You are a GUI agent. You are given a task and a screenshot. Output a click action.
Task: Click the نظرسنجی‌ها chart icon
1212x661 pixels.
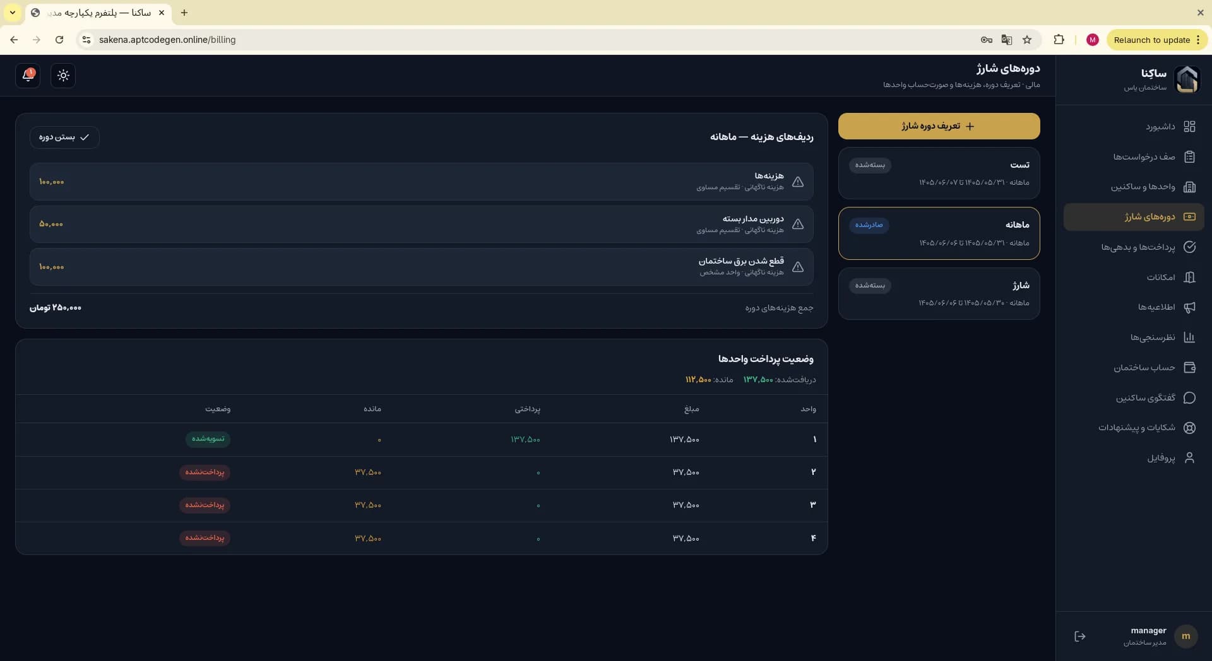(x=1189, y=337)
